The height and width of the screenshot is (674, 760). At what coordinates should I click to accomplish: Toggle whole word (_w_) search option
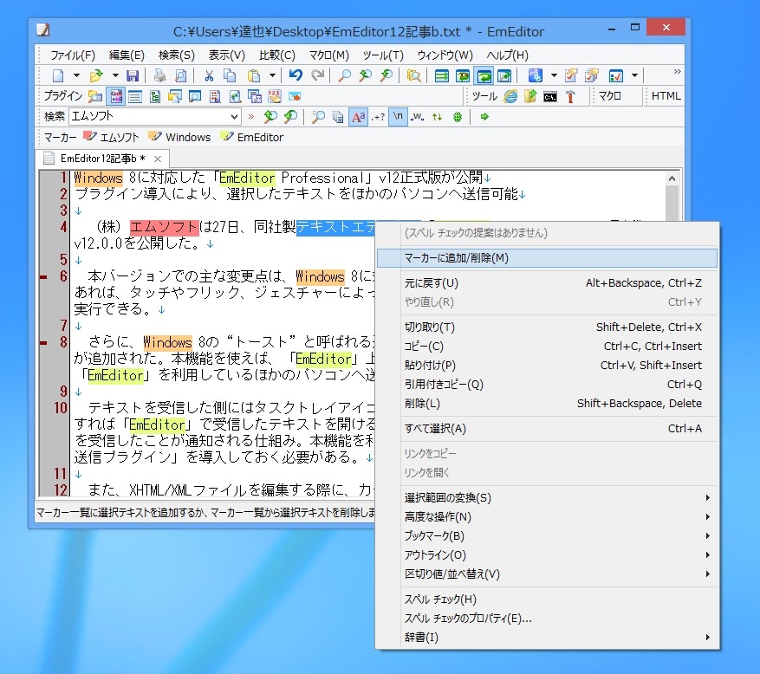tap(417, 117)
